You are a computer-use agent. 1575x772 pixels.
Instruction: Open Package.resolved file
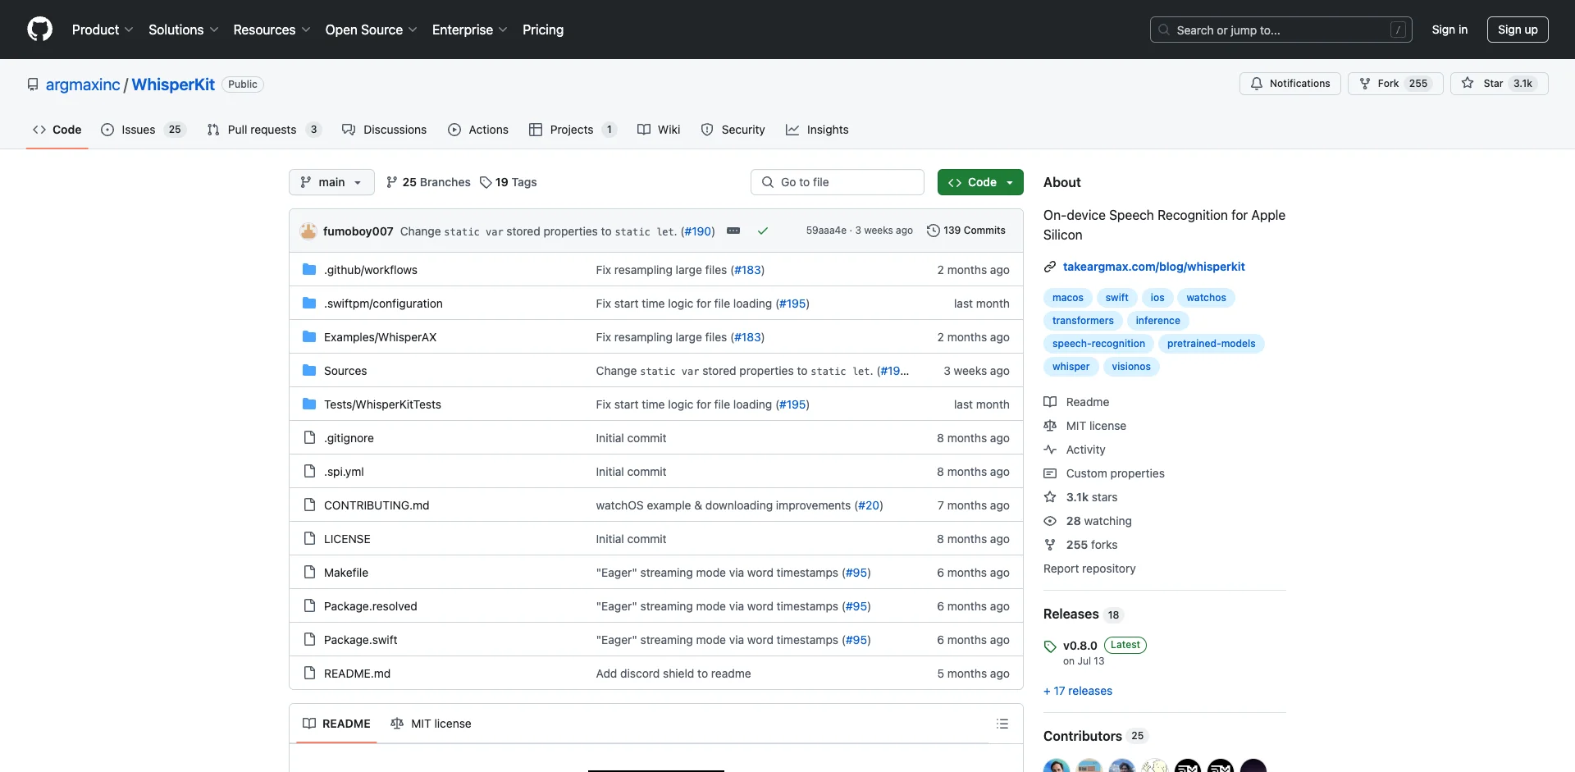(x=371, y=606)
